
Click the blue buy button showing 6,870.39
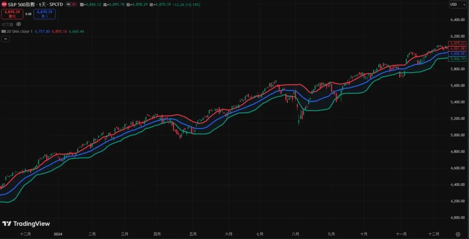[44, 14]
